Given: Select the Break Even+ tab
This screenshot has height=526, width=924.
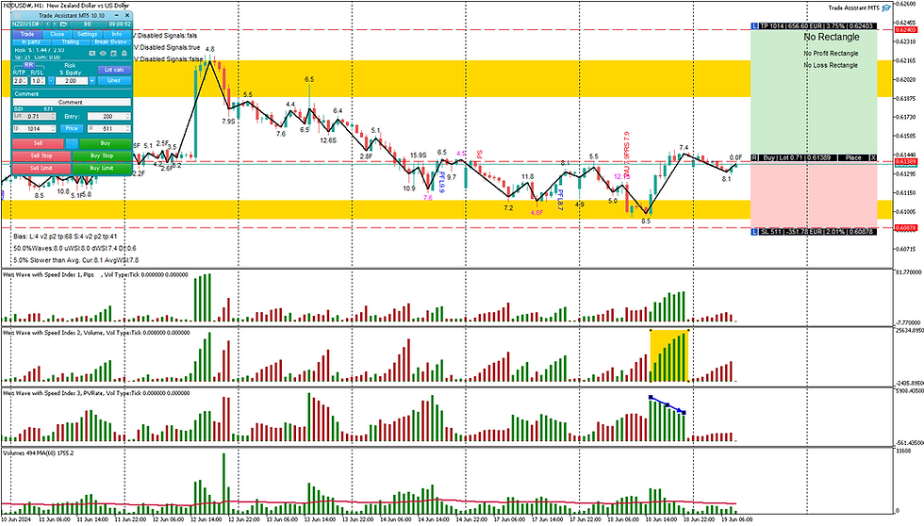Looking at the screenshot, I should tap(111, 41).
